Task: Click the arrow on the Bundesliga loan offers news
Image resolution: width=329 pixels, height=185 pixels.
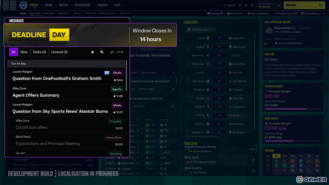Action: tap(173, 106)
